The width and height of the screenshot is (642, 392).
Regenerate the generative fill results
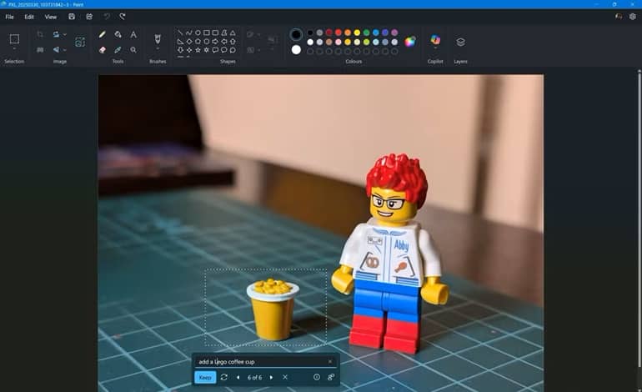pyautogui.click(x=224, y=377)
